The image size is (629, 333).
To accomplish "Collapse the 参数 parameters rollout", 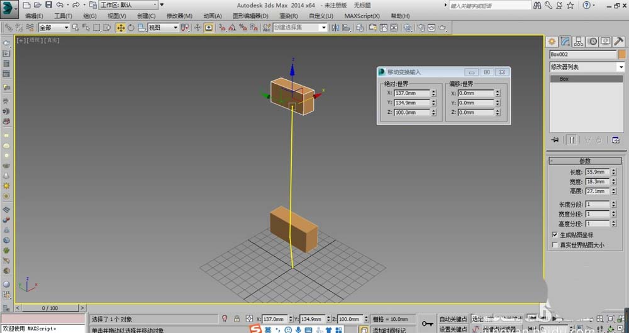I will point(584,161).
